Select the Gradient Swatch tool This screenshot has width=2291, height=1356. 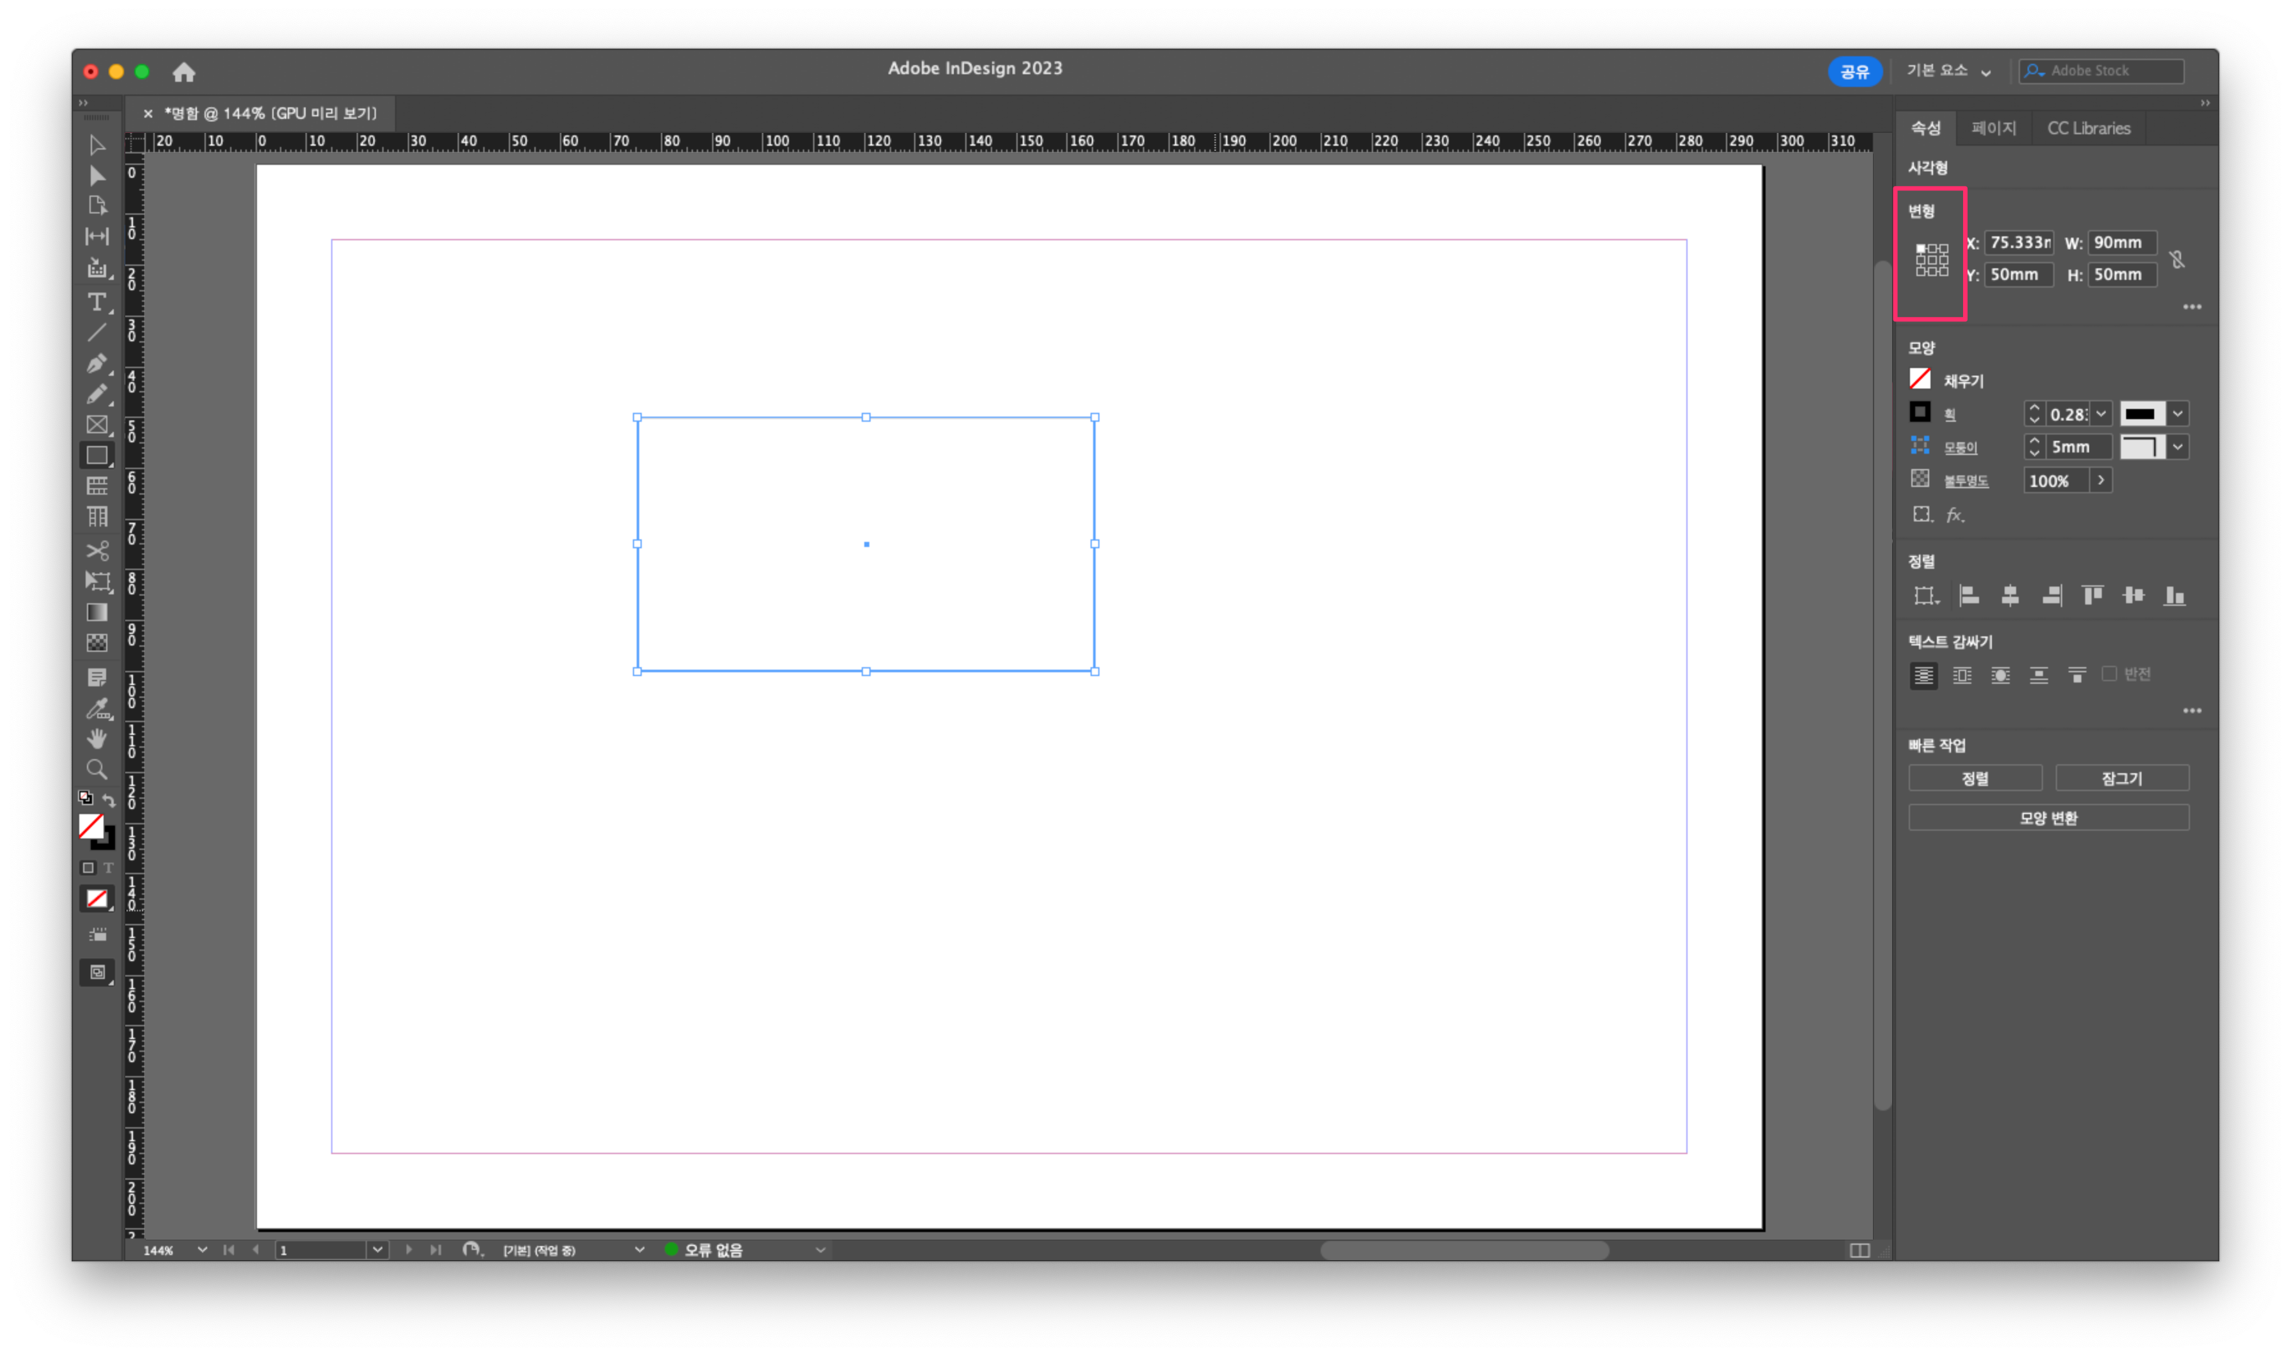click(x=97, y=613)
